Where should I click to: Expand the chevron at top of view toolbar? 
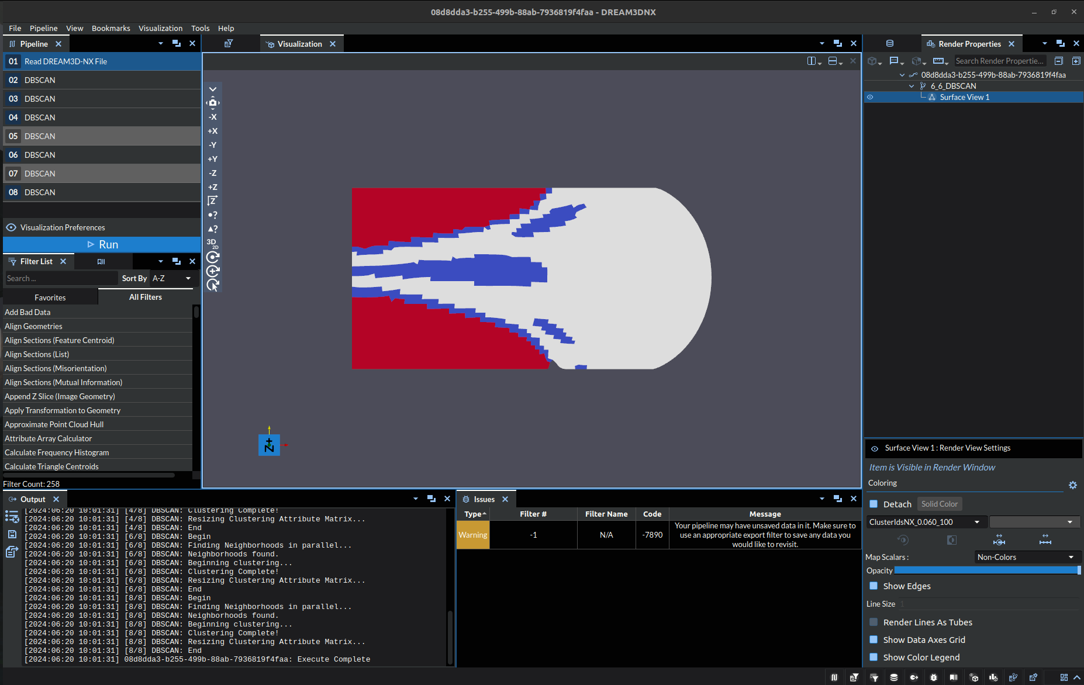point(213,89)
